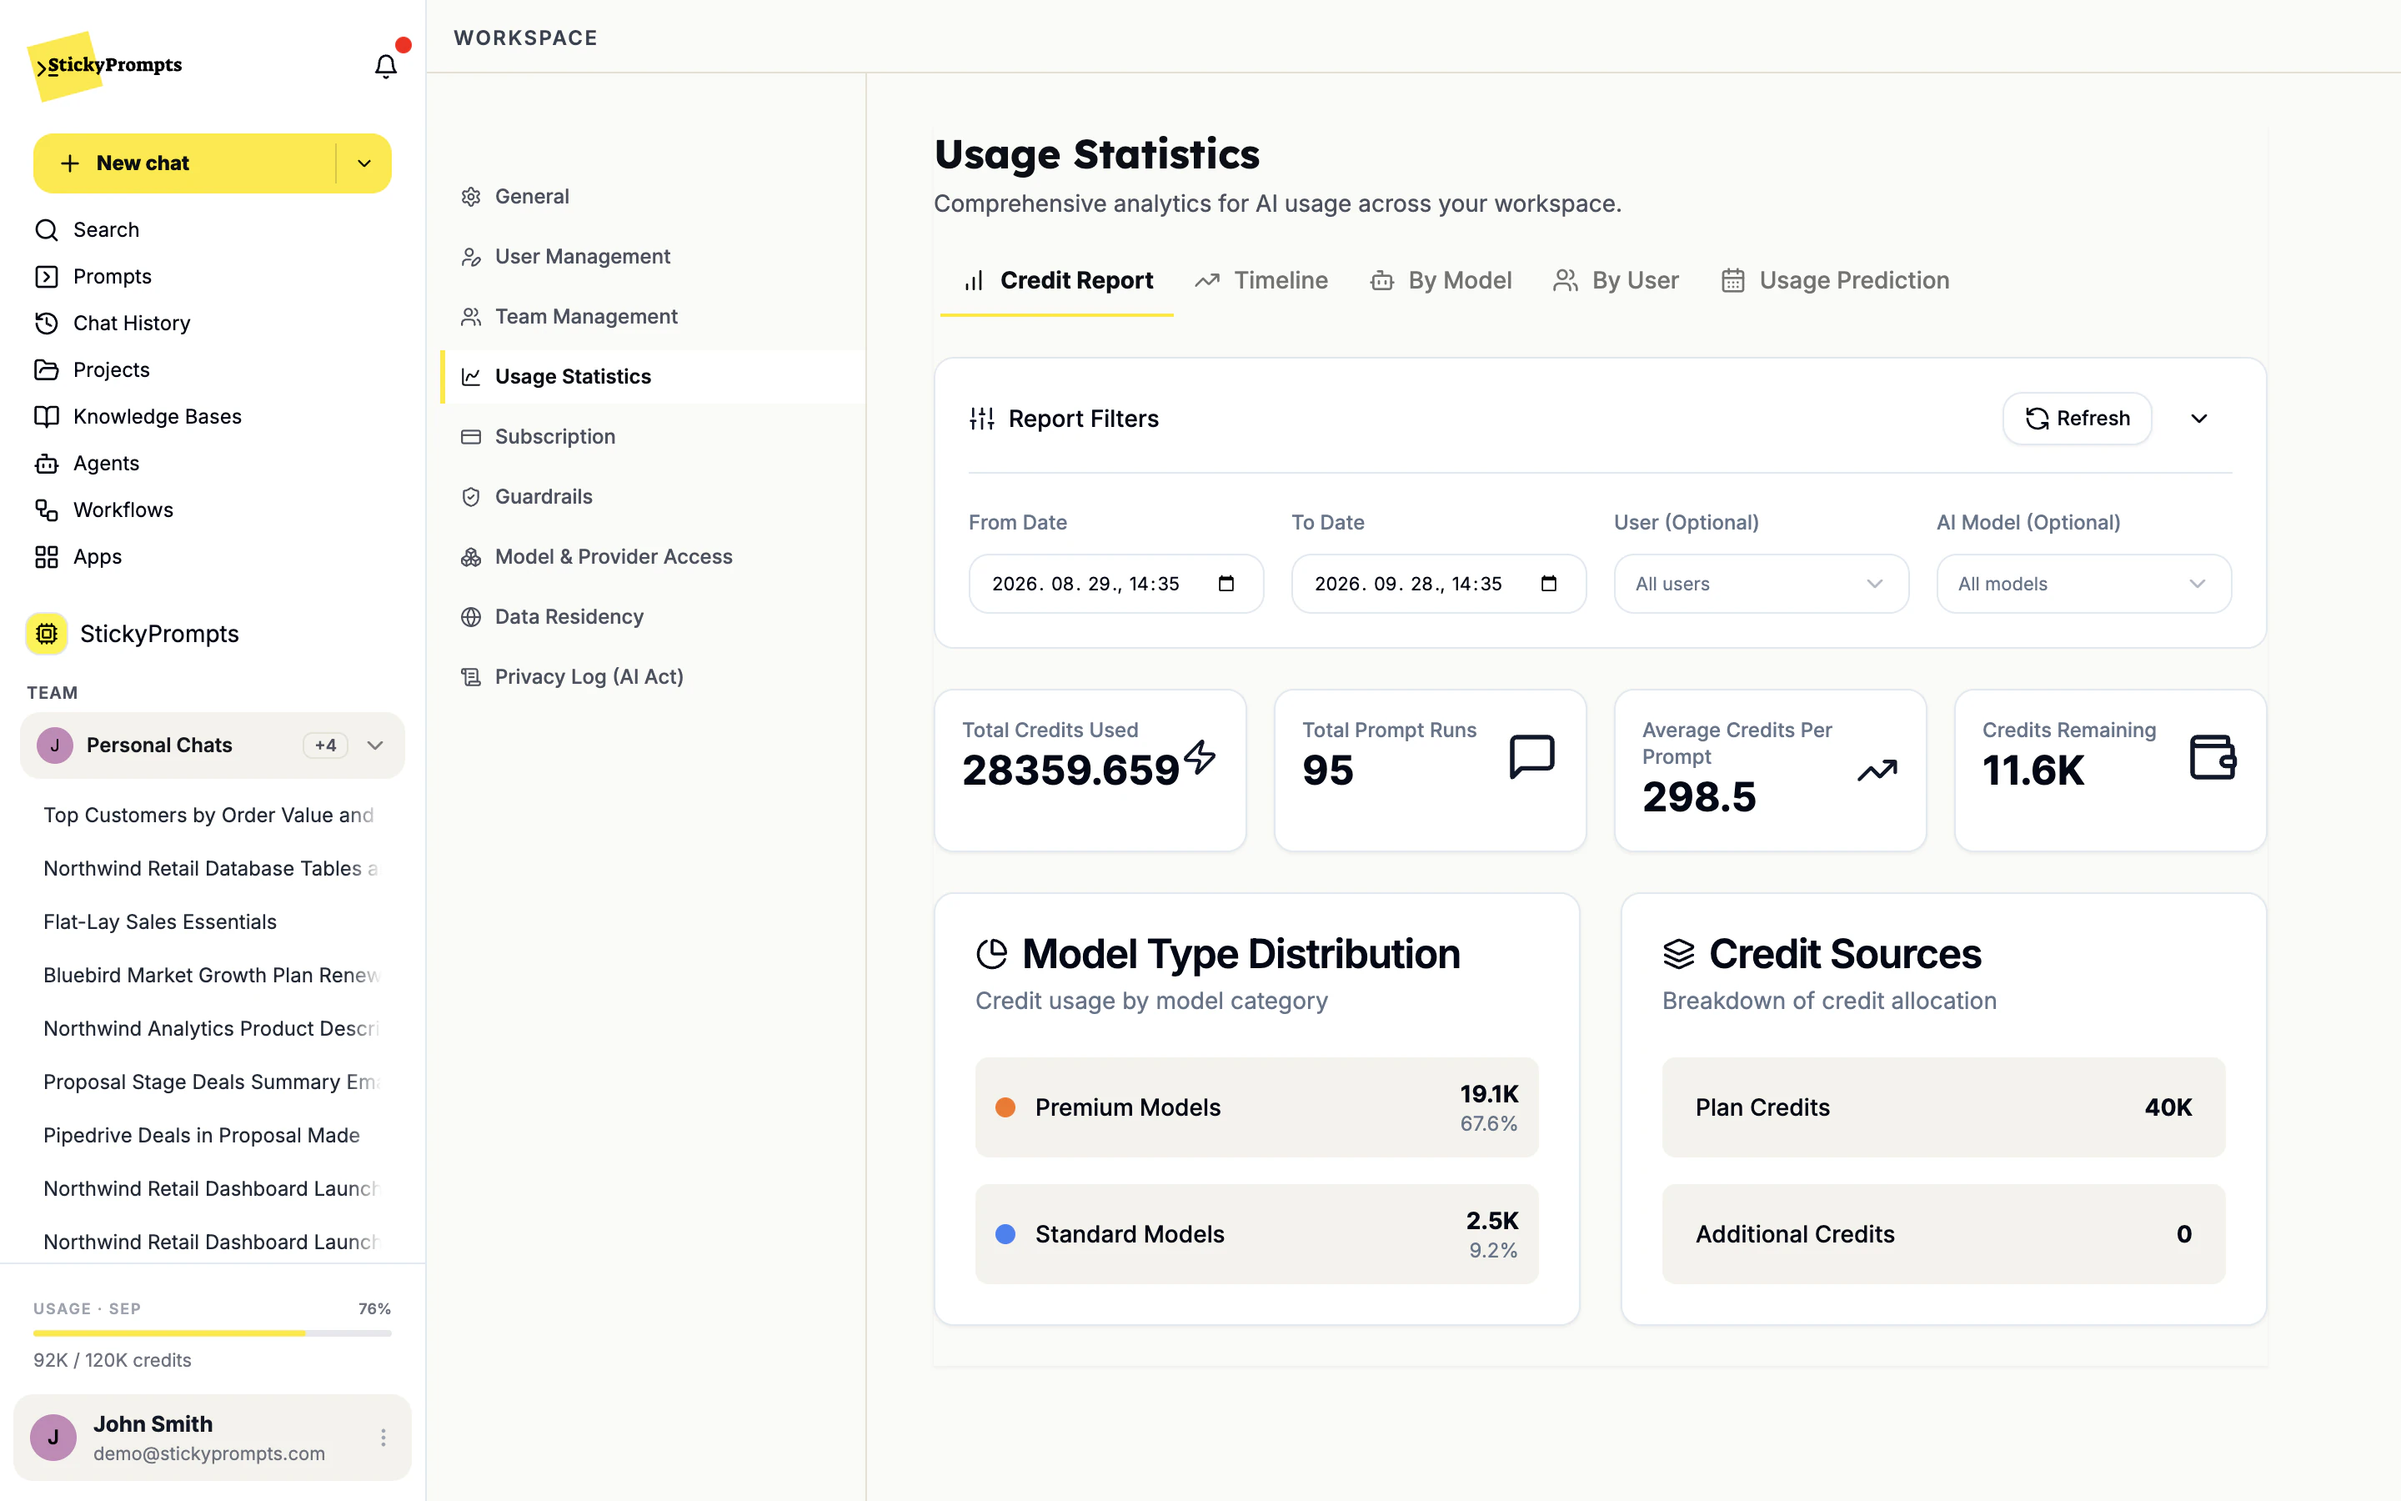Screen dimensions: 2401x1501
Task: Click the Credits Remaining wallet icon
Action: tap(2213, 757)
